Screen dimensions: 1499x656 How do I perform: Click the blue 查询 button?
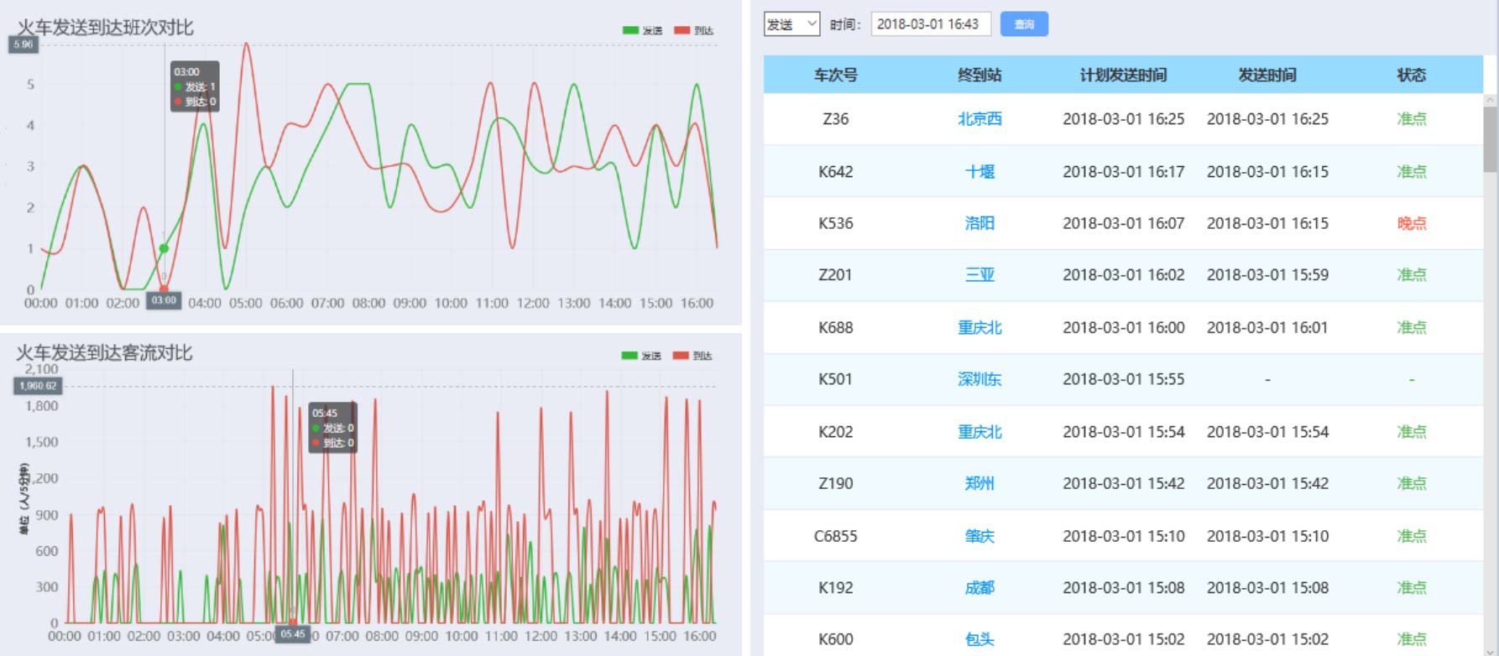click(1024, 24)
